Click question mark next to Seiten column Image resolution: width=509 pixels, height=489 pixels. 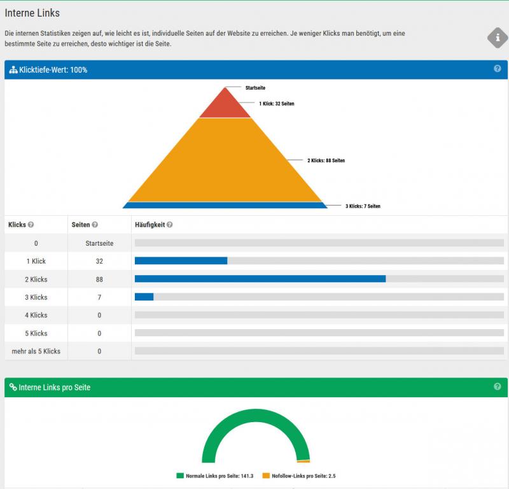(95, 225)
